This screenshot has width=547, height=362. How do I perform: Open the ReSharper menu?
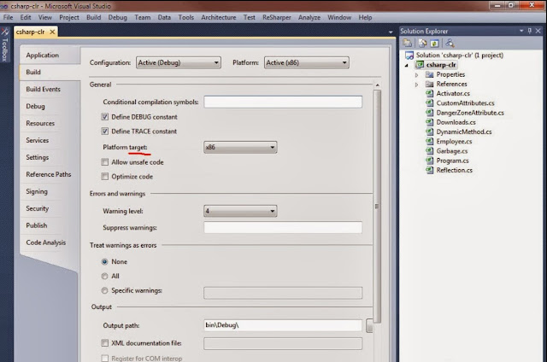277,17
